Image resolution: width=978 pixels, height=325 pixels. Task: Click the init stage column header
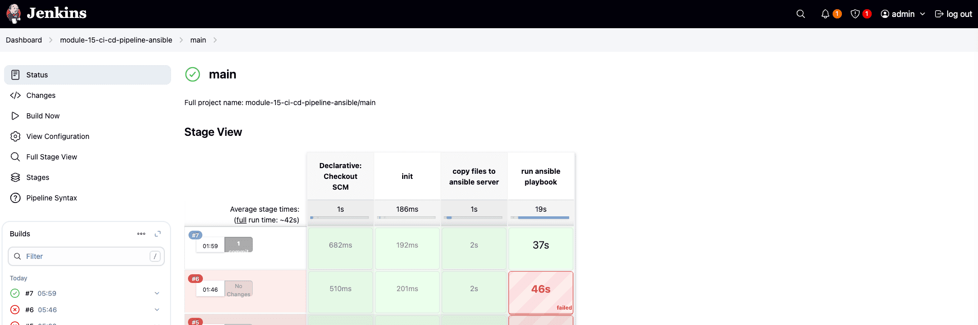pyautogui.click(x=407, y=176)
